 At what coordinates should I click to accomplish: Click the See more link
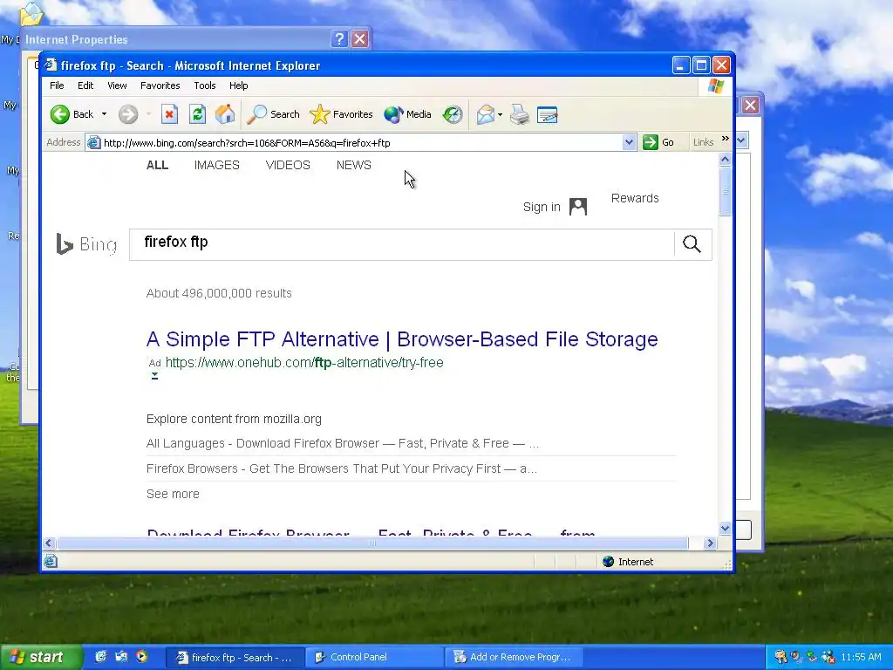pyautogui.click(x=173, y=494)
